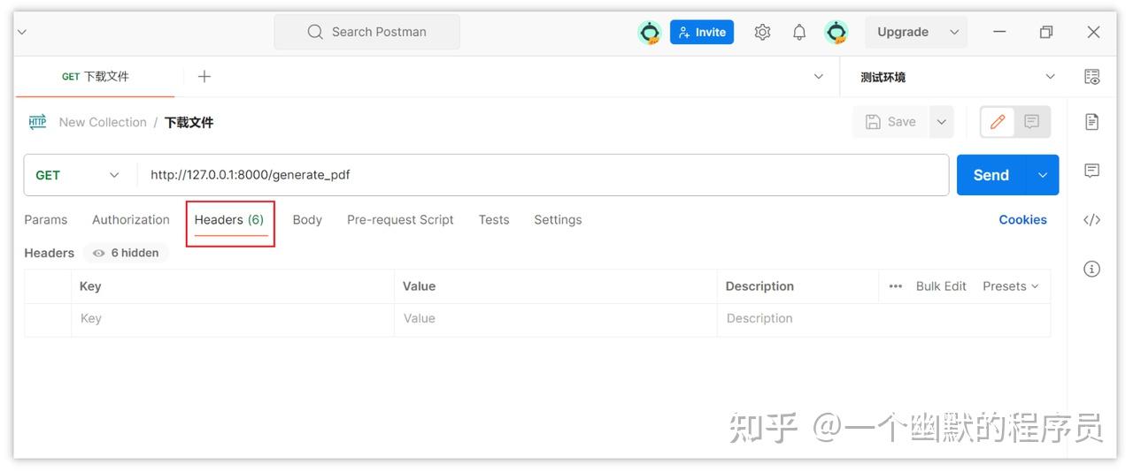Open the Save options arrow
Image resolution: width=1133 pixels, height=472 pixels.
(x=941, y=122)
